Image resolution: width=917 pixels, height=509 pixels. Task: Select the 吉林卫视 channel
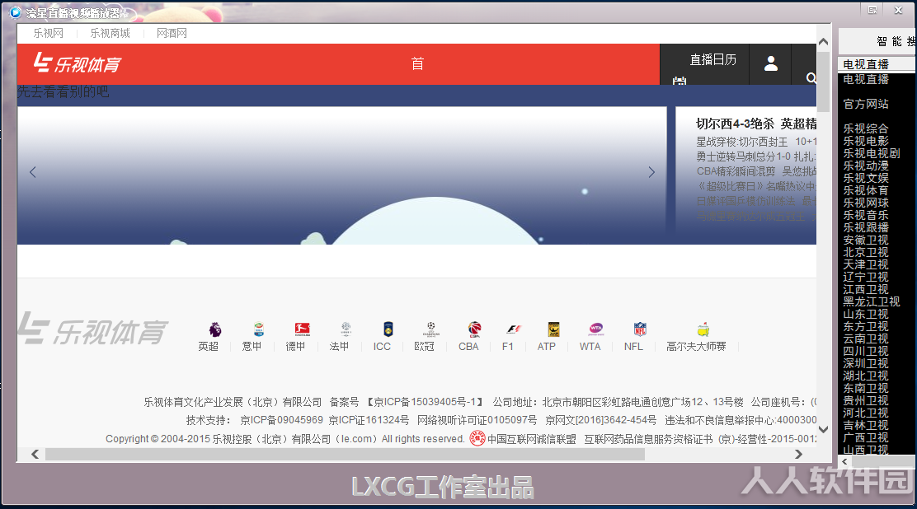(866, 426)
